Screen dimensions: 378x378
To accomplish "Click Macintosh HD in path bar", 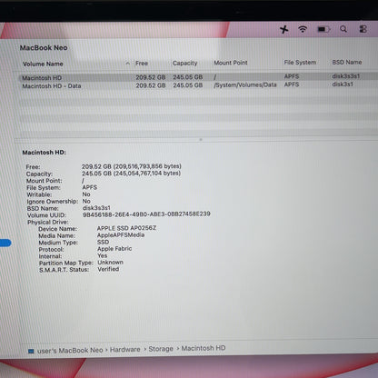I will tap(204, 348).
